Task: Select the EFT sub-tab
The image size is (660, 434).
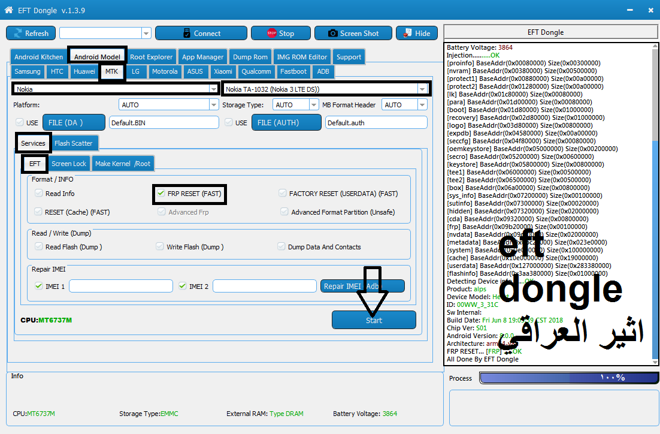Action: 35,164
